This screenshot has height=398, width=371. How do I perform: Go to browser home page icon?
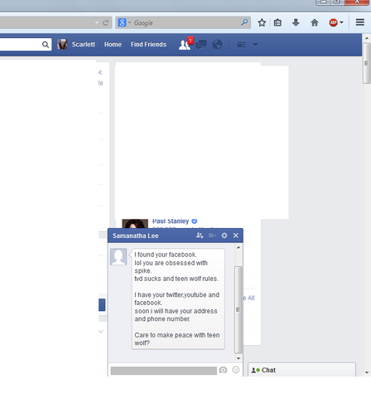(x=315, y=22)
